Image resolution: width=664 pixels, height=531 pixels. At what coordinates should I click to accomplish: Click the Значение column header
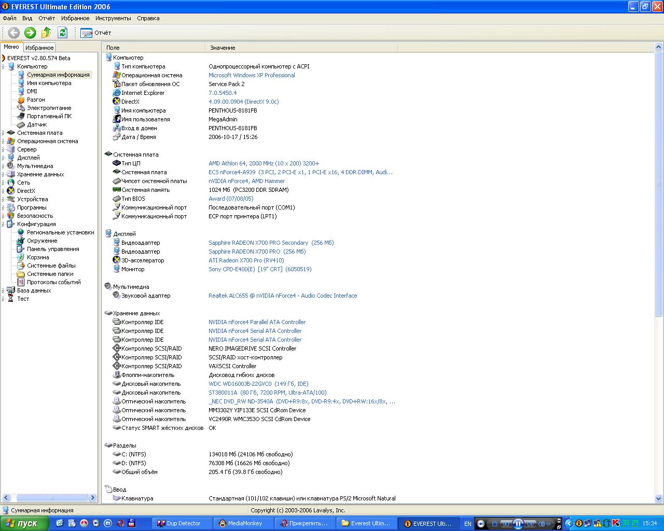pyautogui.click(x=301, y=48)
